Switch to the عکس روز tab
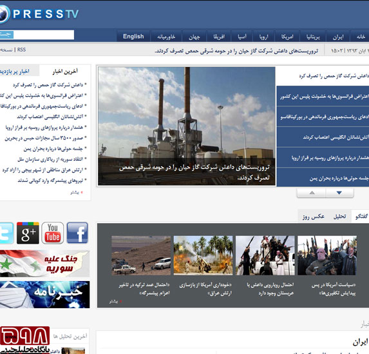The image size is (369, 354). click(x=314, y=217)
